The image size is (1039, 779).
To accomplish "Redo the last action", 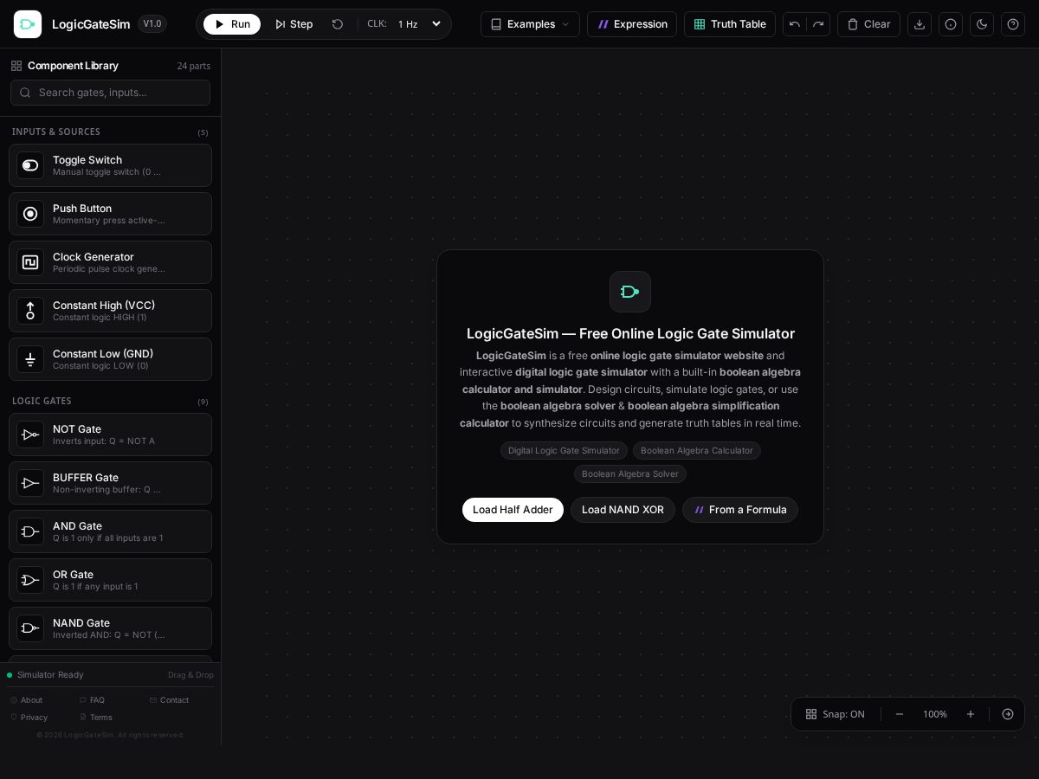I will [818, 24].
